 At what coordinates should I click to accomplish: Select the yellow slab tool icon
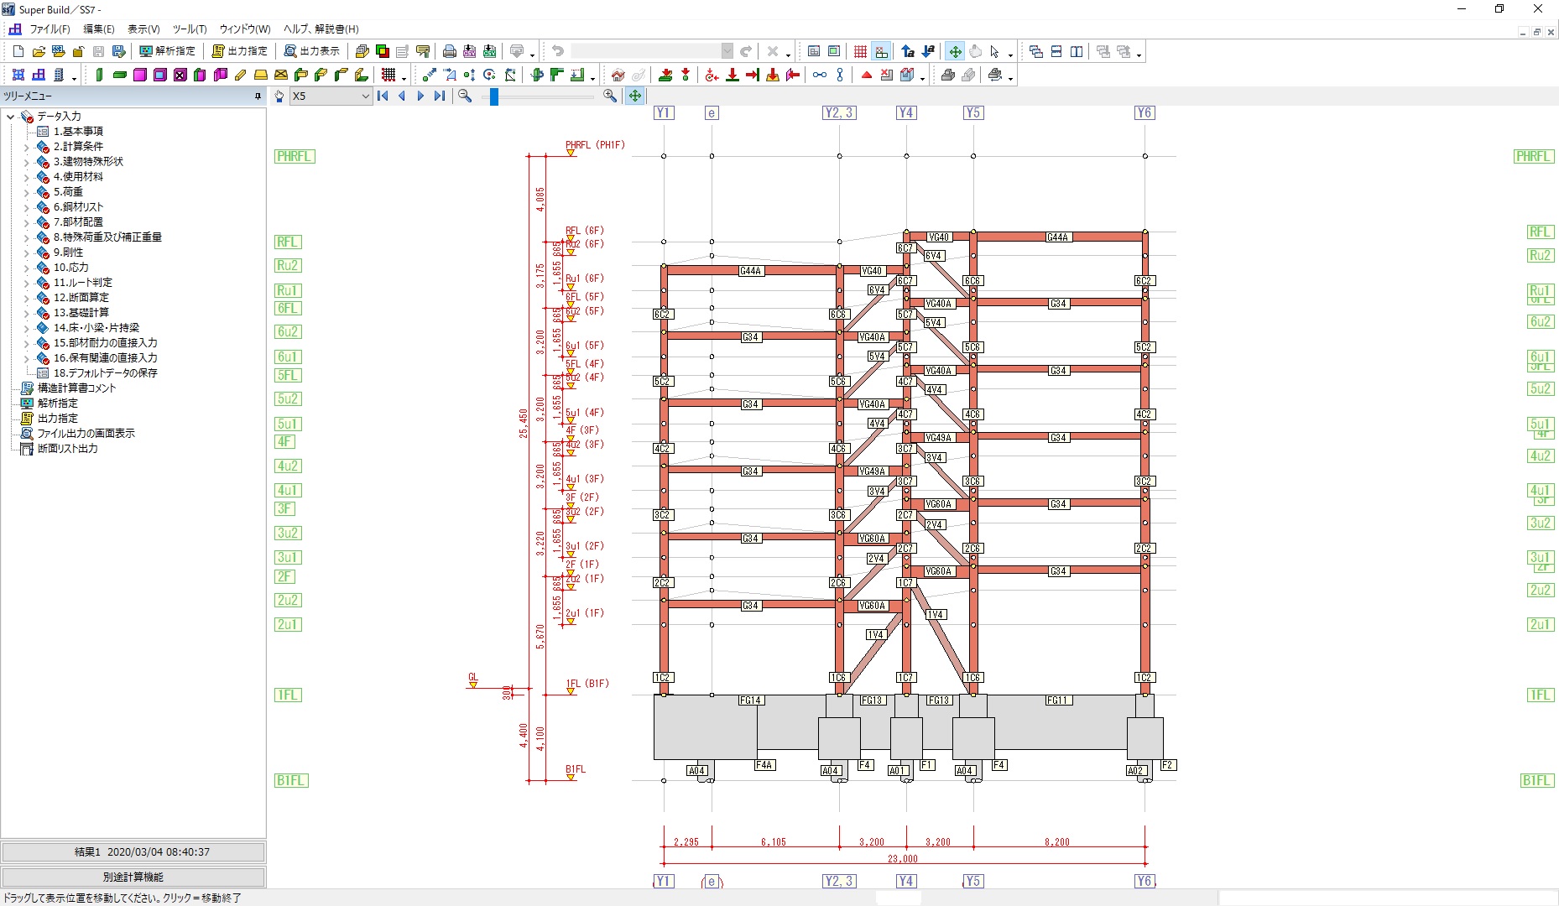pyautogui.click(x=261, y=75)
